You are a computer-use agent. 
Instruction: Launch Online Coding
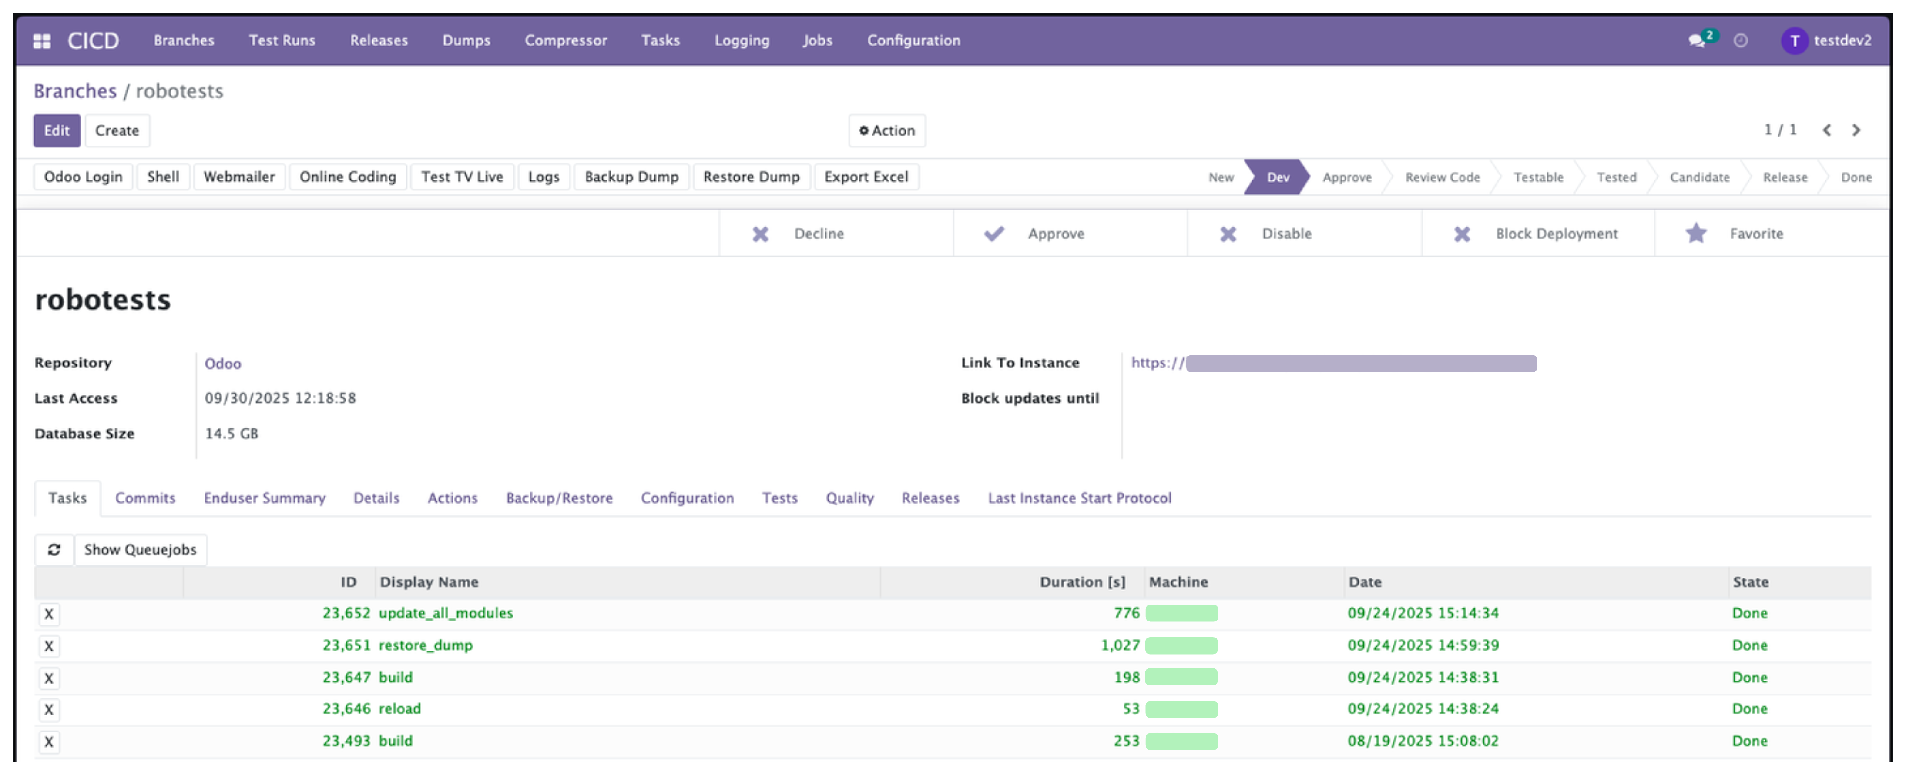(348, 177)
